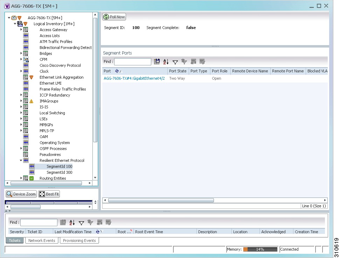Open the Provisioning Events tab

79,241
